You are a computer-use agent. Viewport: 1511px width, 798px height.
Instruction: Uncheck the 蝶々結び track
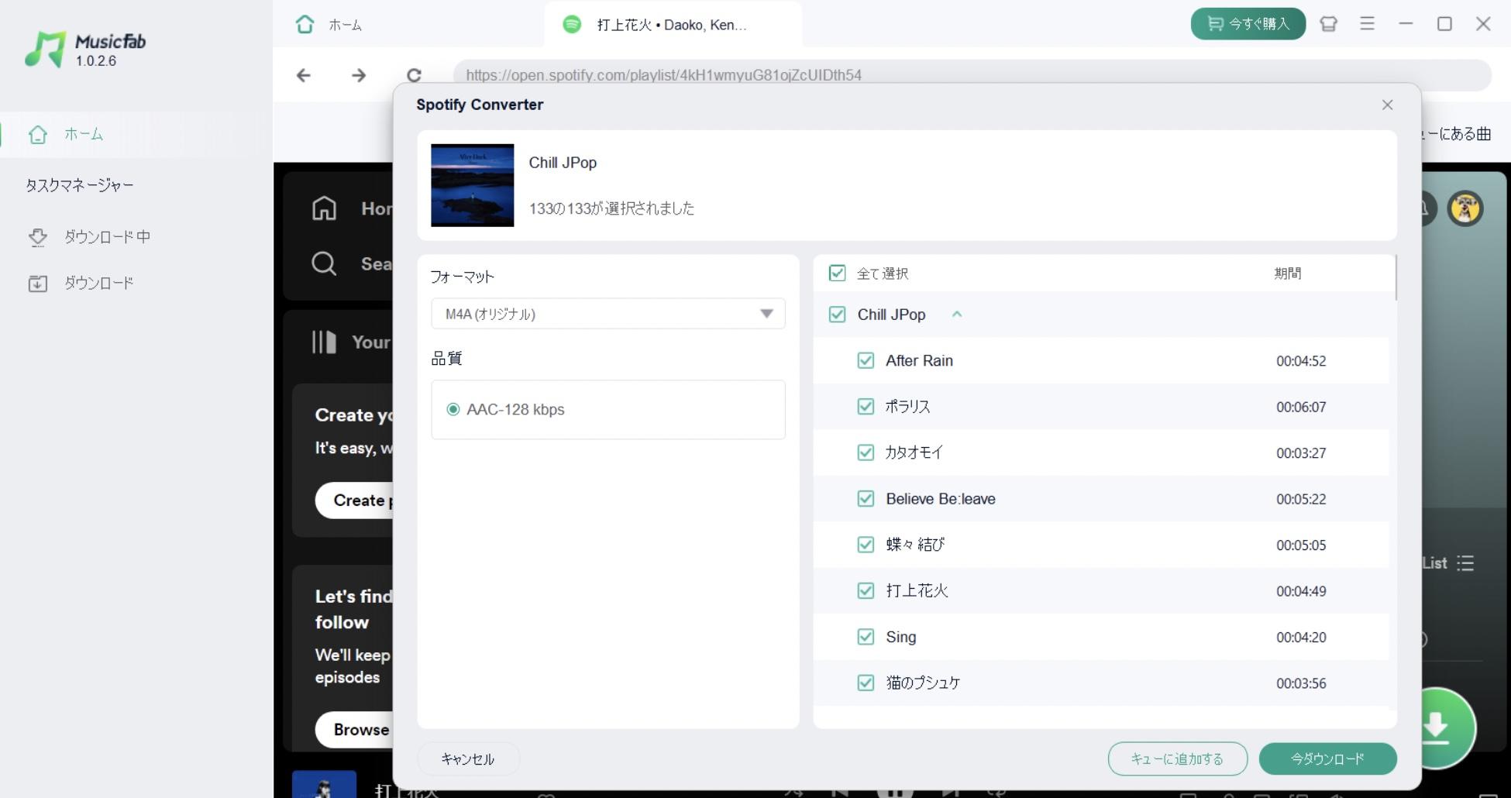pos(866,545)
